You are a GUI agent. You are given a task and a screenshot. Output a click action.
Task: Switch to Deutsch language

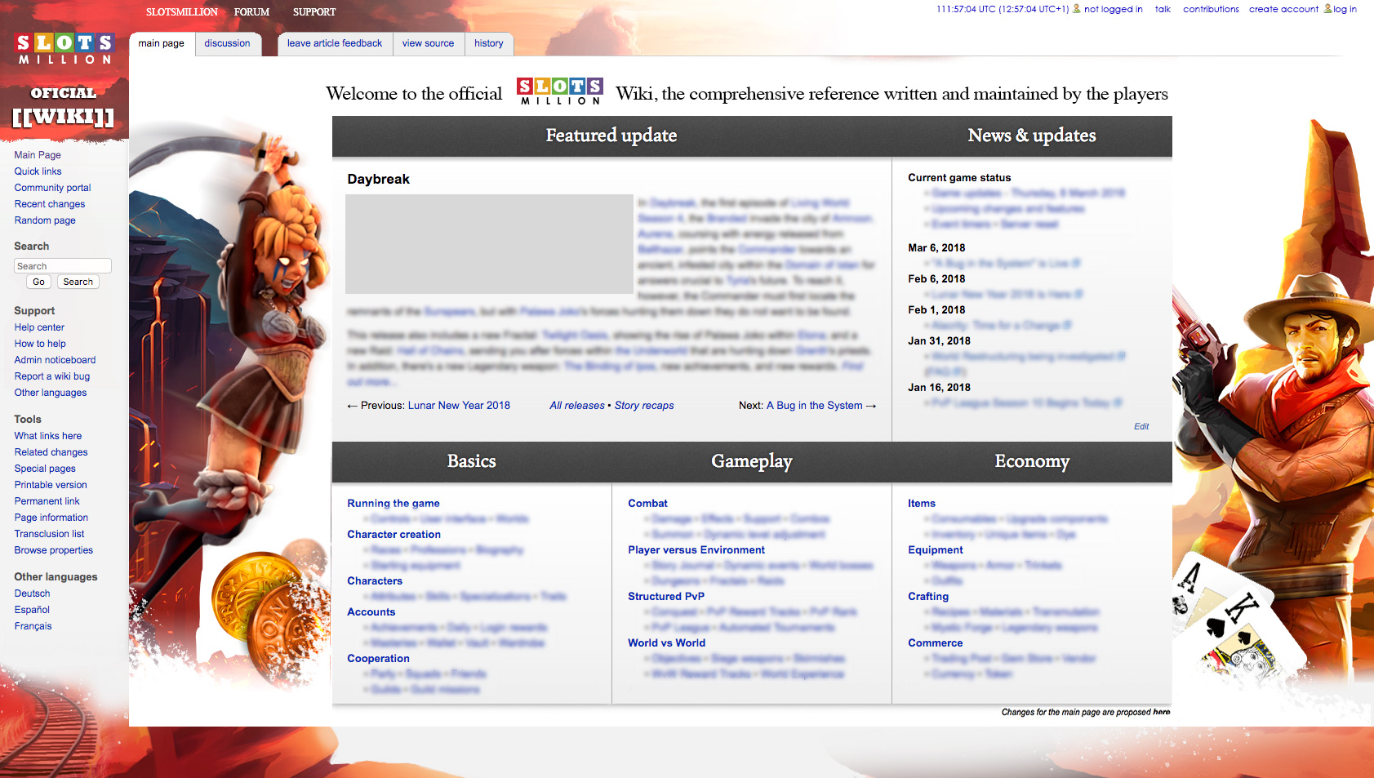point(32,594)
